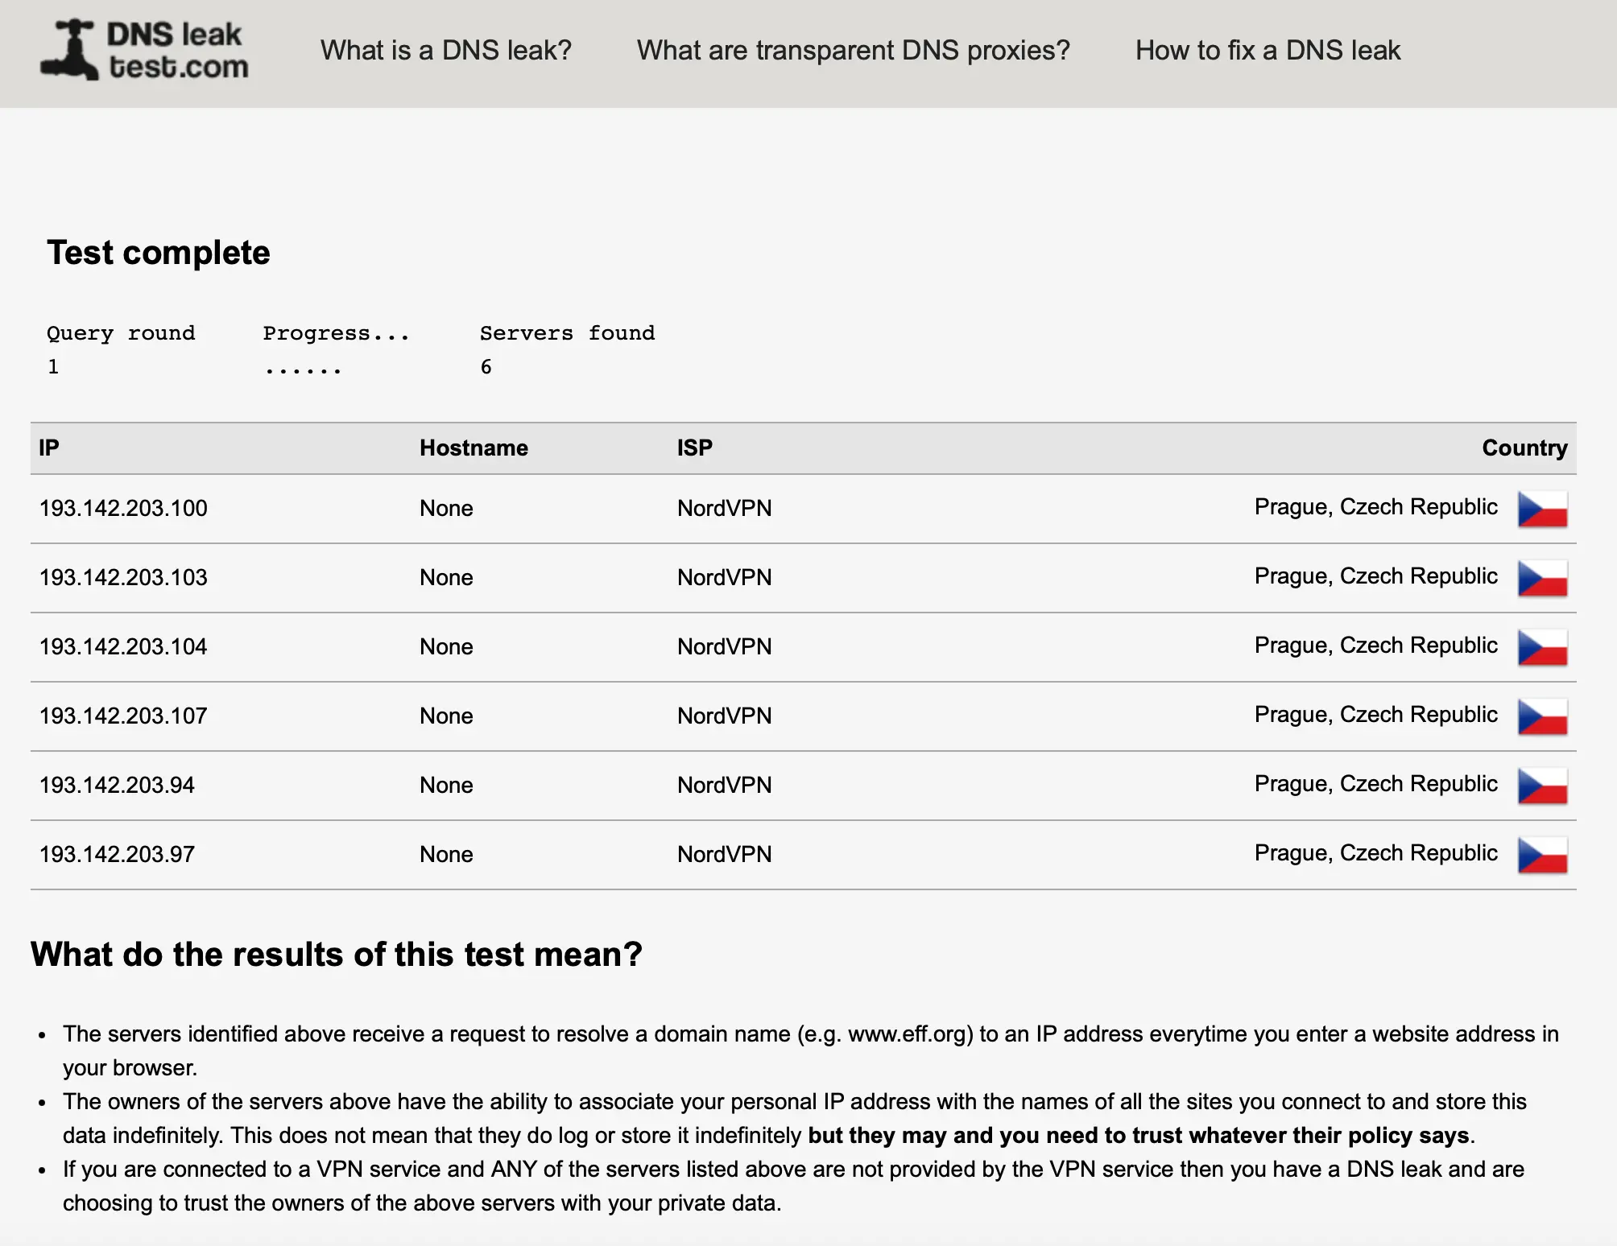
Task: Go to 'How to fix a DNS leak'
Action: (1268, 50)
